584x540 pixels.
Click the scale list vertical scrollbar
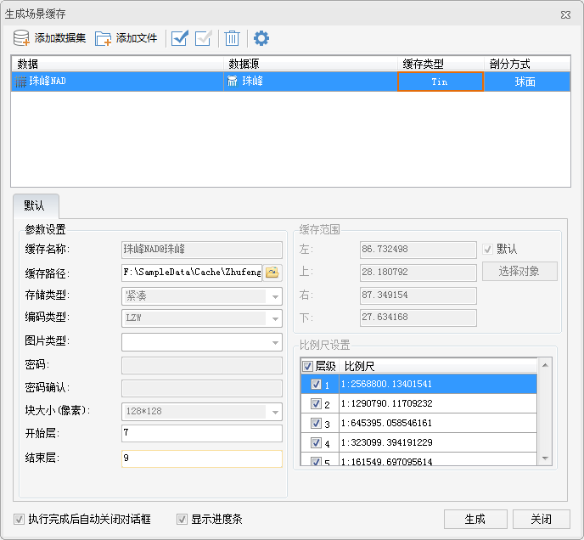point(546,412)
